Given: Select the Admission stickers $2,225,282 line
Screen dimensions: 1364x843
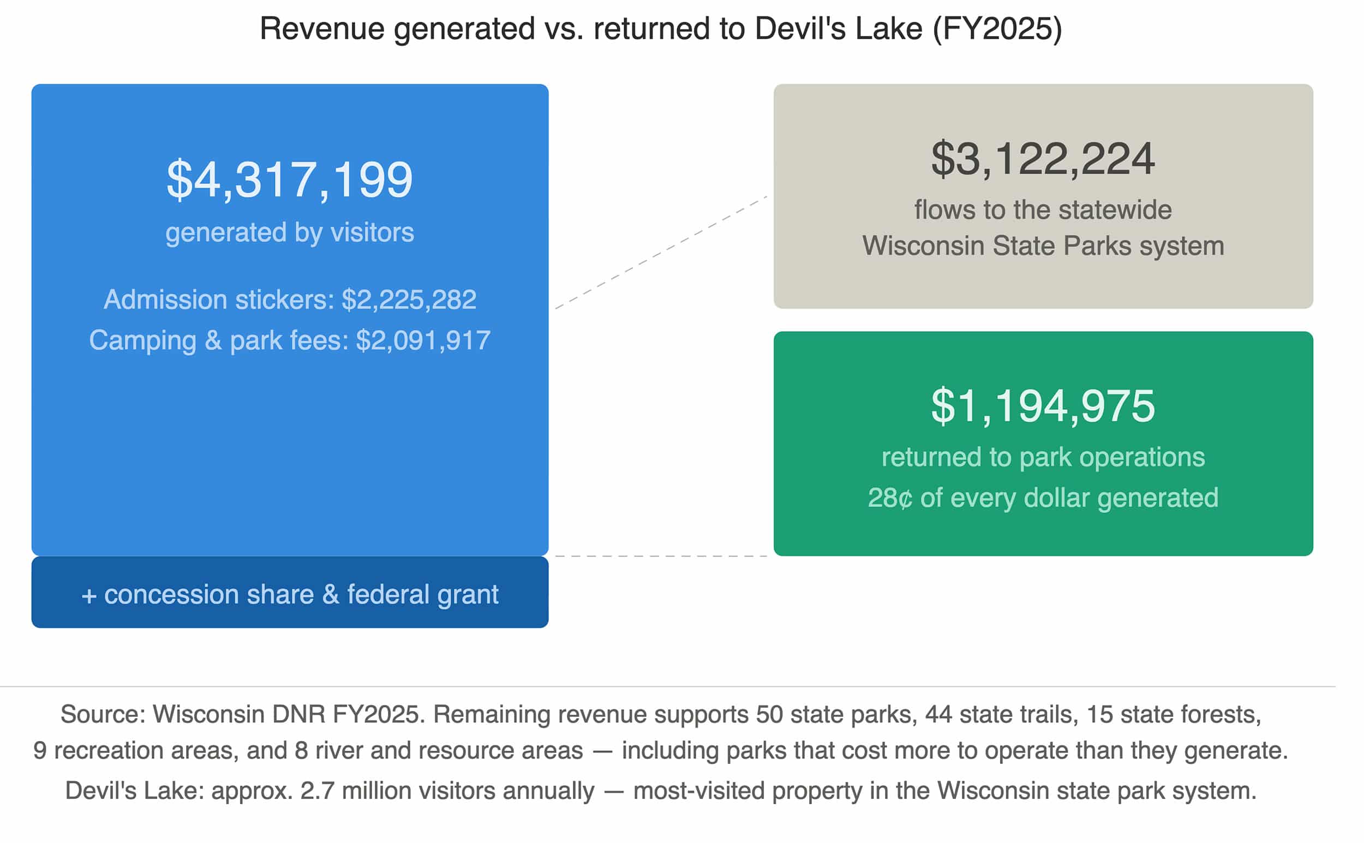Looking at the screenshot, I should click(x=290, y=300).
